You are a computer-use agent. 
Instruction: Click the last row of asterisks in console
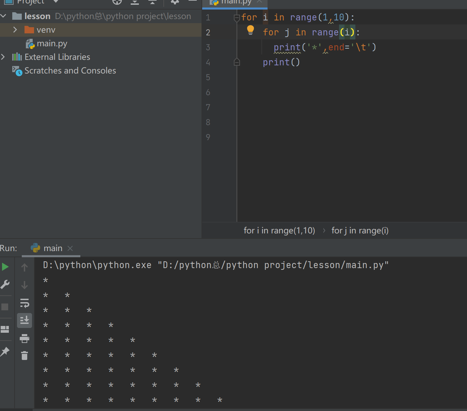(x=133, y=400)
